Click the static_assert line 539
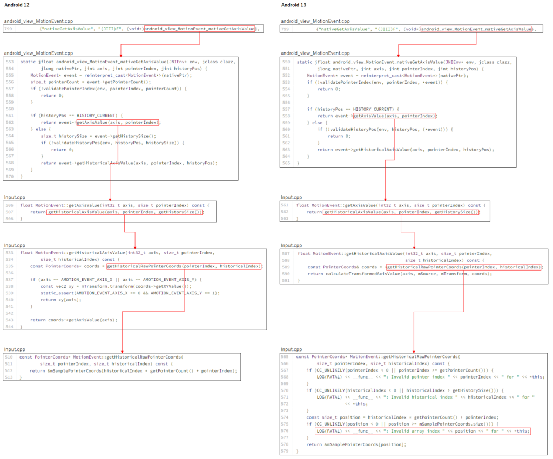This screenshot has height=459, width=553. [x=130, y=293]
